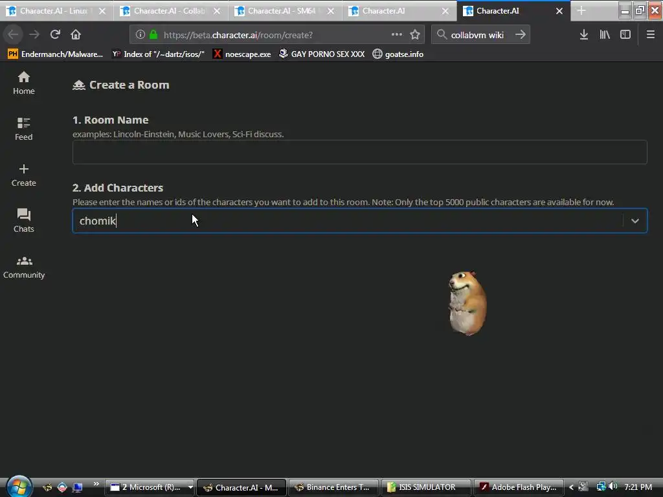
Task: Open page actions three-dot menu
Action: (397, 35)
